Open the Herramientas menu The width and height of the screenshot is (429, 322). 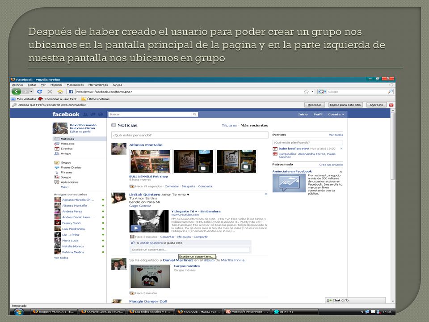[x=98, y=85]
